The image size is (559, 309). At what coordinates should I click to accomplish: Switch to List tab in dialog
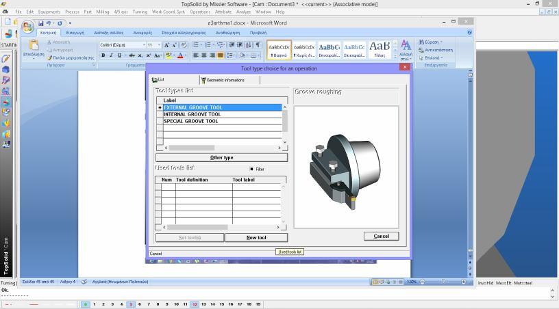[158, 80]
